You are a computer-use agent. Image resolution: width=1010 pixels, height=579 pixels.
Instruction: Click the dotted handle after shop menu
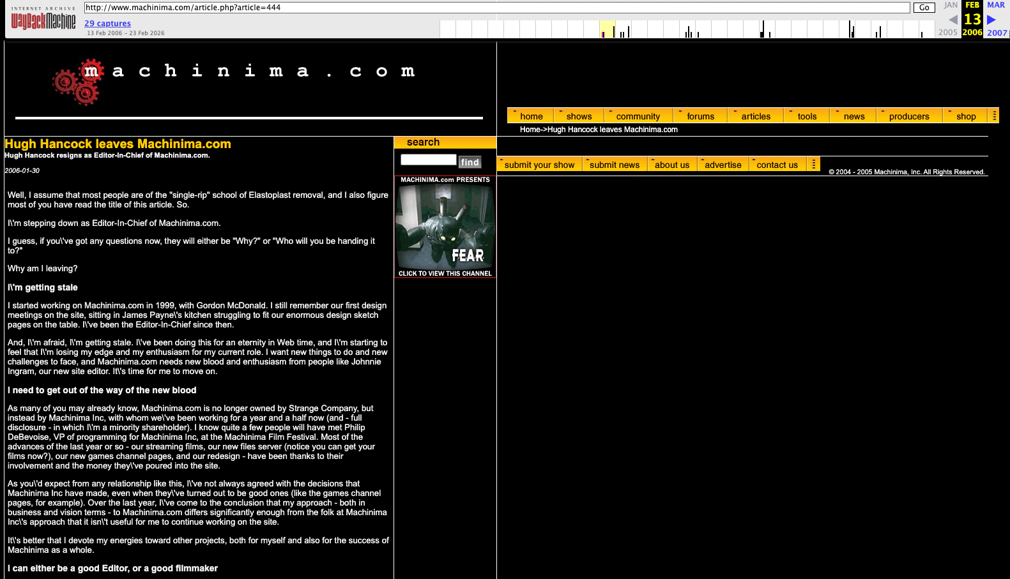[x=994, y=116]
